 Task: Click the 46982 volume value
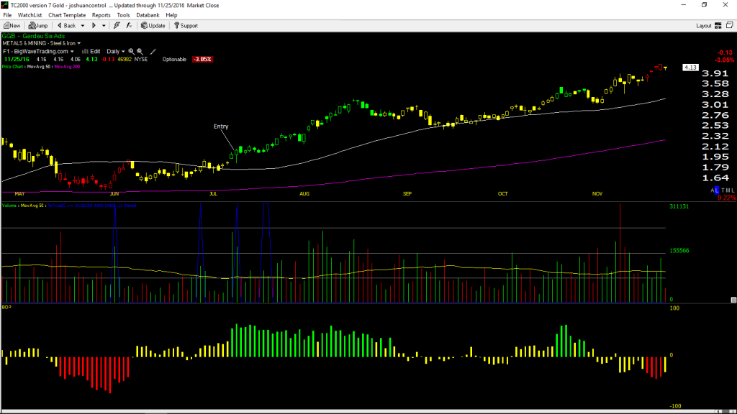pyautogui.click(x=125, y=59)
